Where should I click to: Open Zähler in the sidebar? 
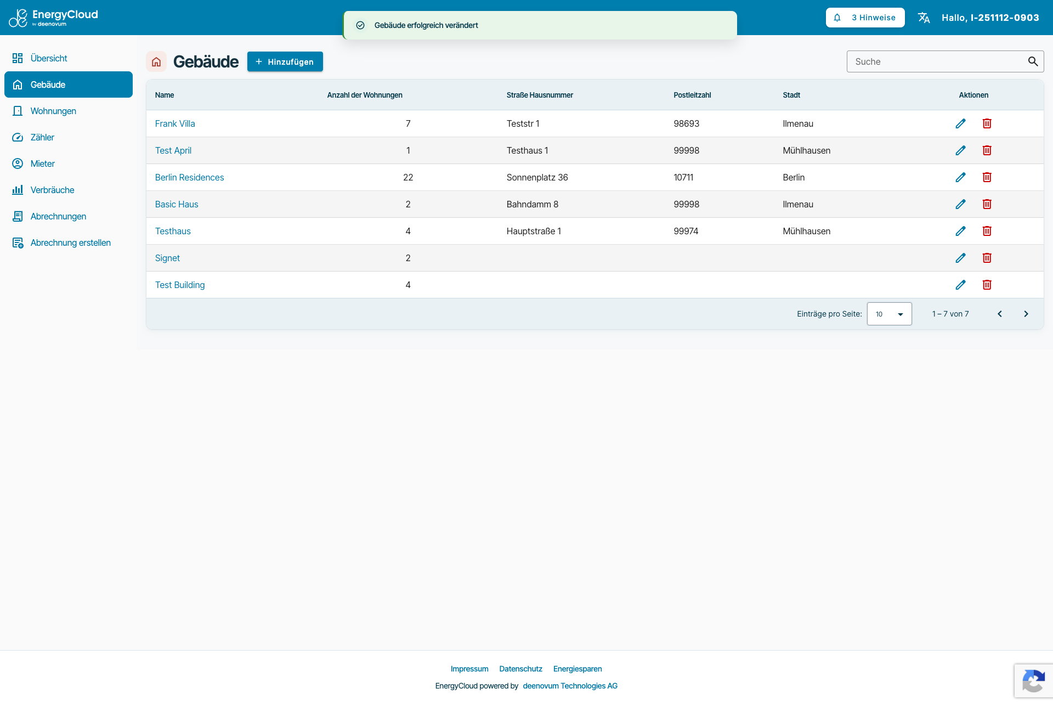69,137
